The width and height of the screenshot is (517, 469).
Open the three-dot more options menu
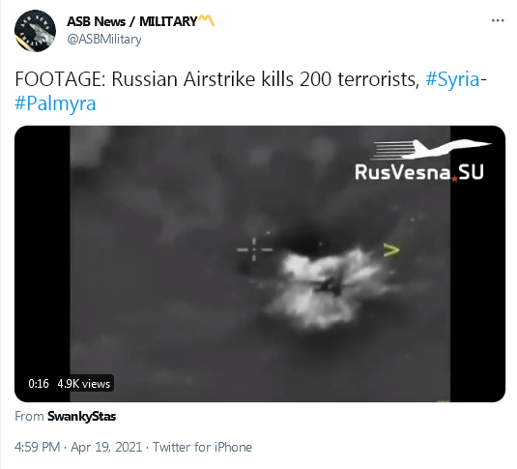pos(498,21)
